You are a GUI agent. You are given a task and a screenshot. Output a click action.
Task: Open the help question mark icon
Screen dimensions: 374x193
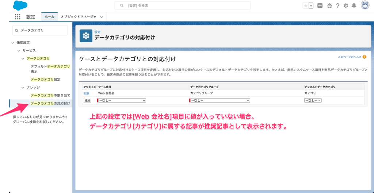click(337, 6)
